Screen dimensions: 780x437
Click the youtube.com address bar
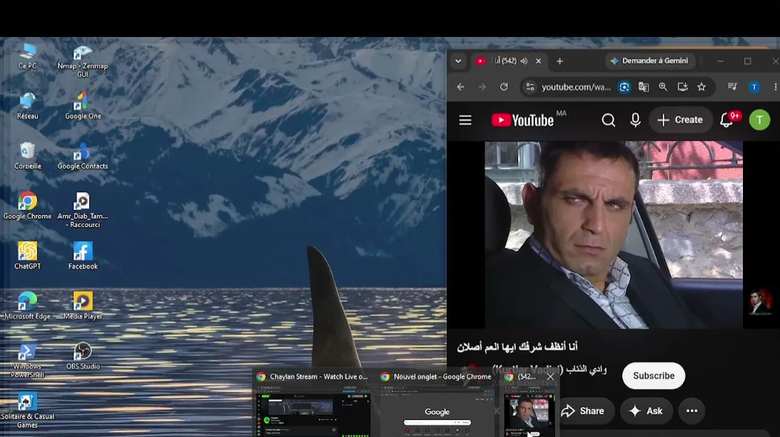(x=576, y=87)
